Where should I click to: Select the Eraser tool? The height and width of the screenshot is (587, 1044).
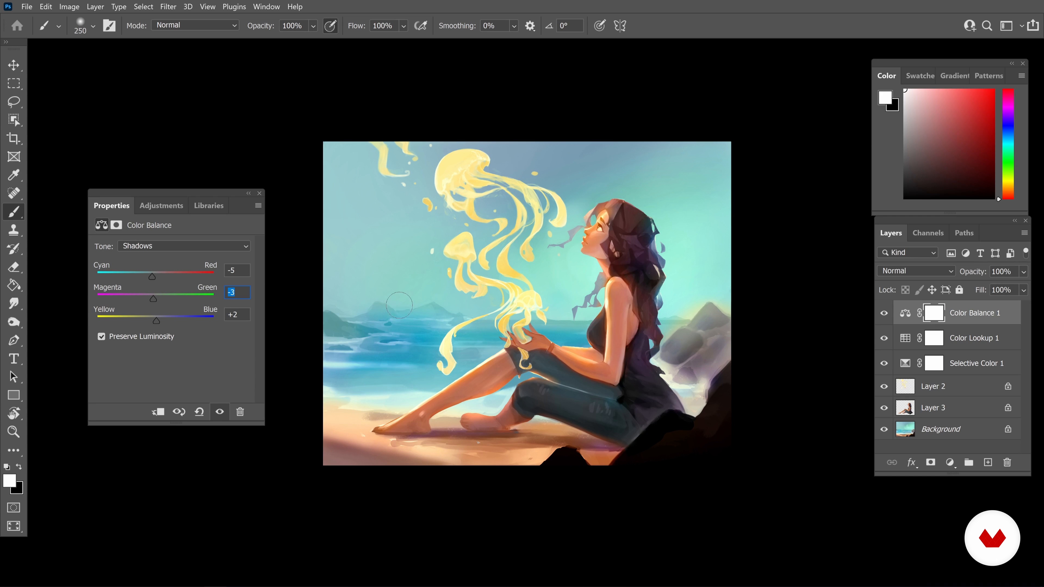[14, 267]
